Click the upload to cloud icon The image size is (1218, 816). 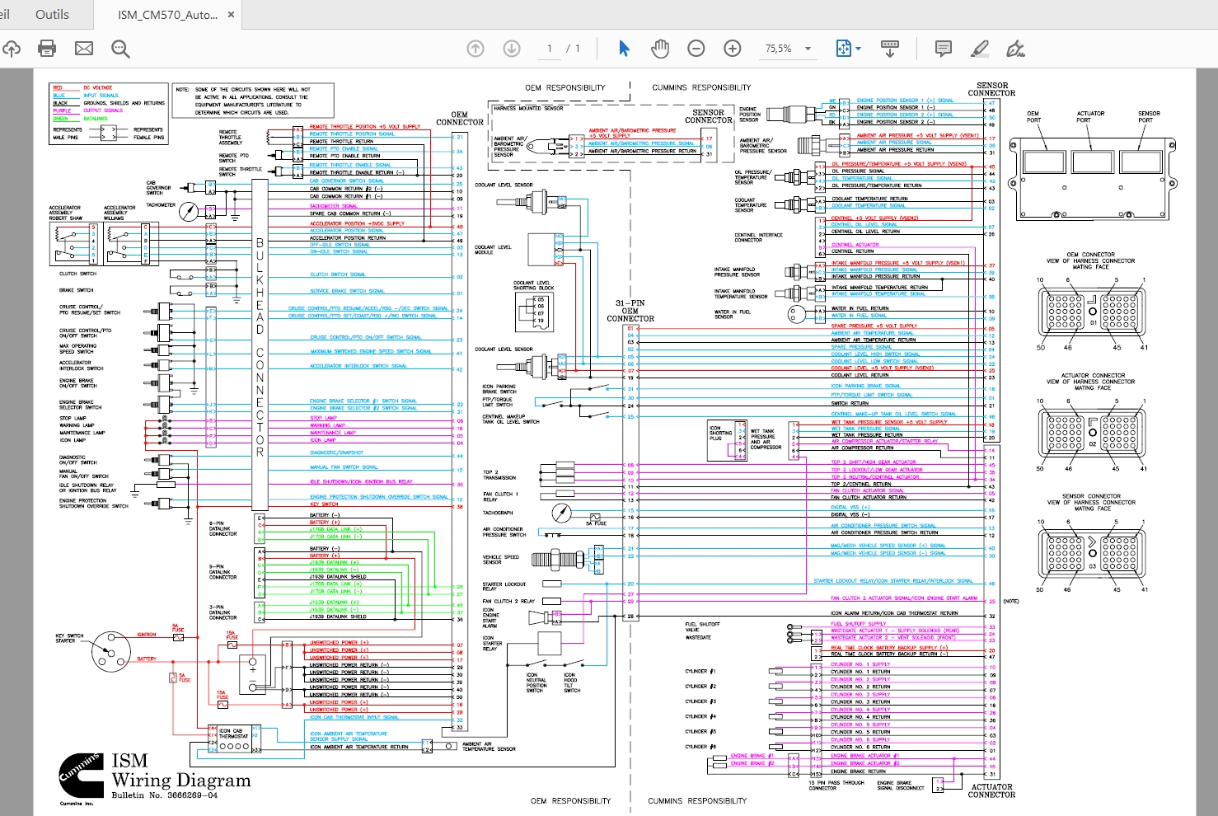11,49
